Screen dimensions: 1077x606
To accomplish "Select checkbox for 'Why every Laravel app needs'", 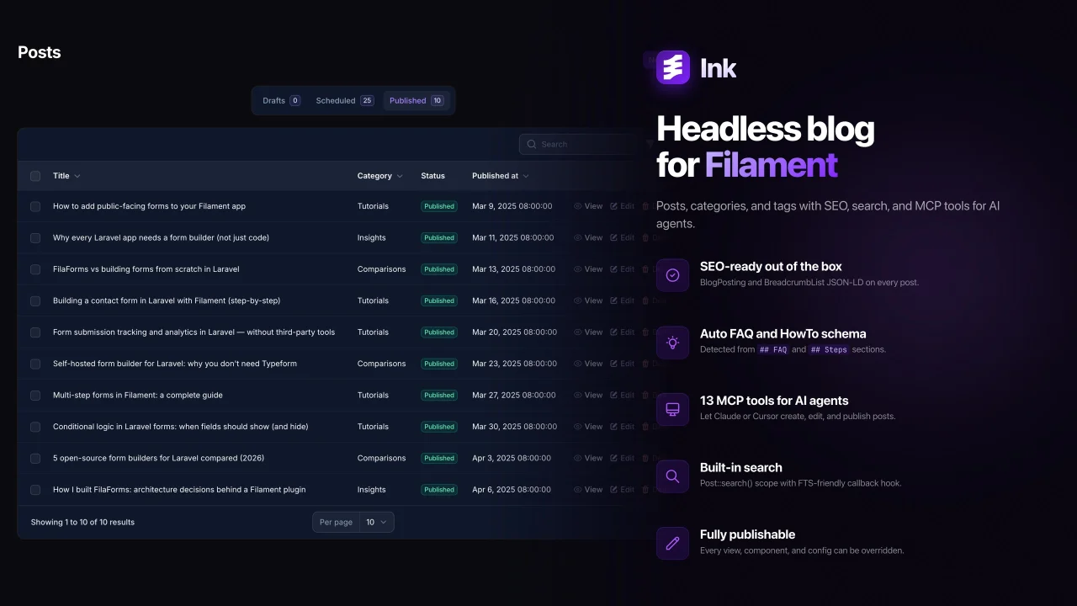I will click(x=35, y=238).
